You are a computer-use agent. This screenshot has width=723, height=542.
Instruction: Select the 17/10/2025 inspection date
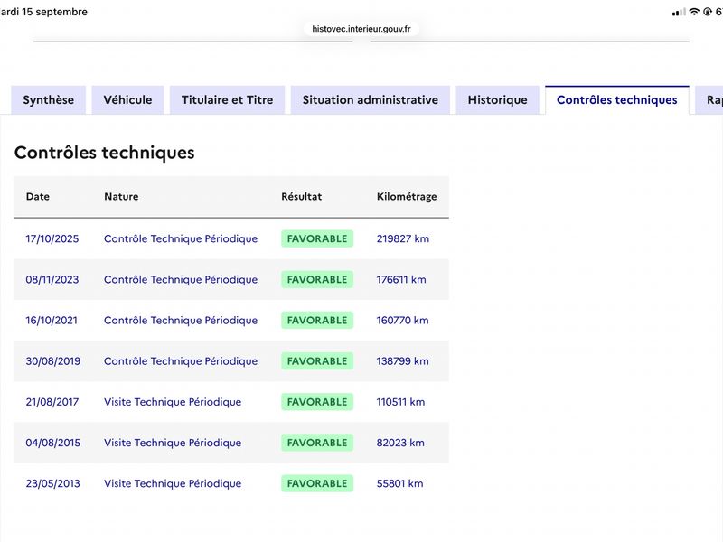click(x=52, y=238)
